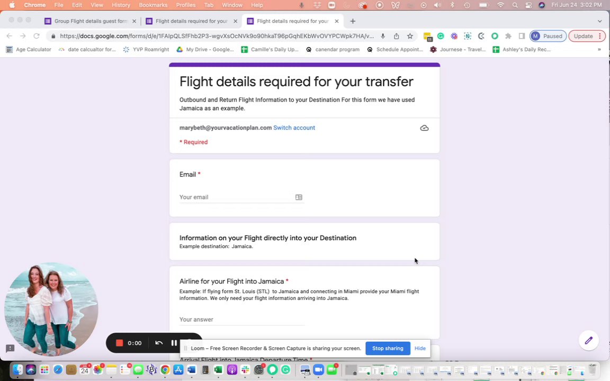Image resolution: width=610 pixels, height=381 pixels.
Task: Bookmark page with the star icon
Action: [x=410, y=36]
